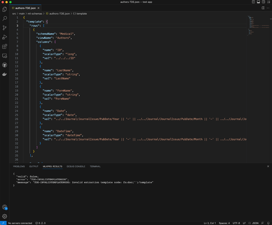Screen dimensions: 272x225
Task: Open the Explorer view in activity bar
Action: (5, 9)
